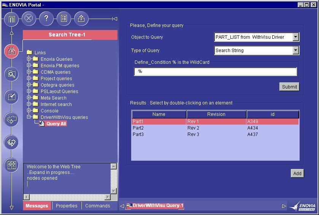319x215 pixels.
Task: Select the Part2 result row
Action: click(x=215, y=128)
